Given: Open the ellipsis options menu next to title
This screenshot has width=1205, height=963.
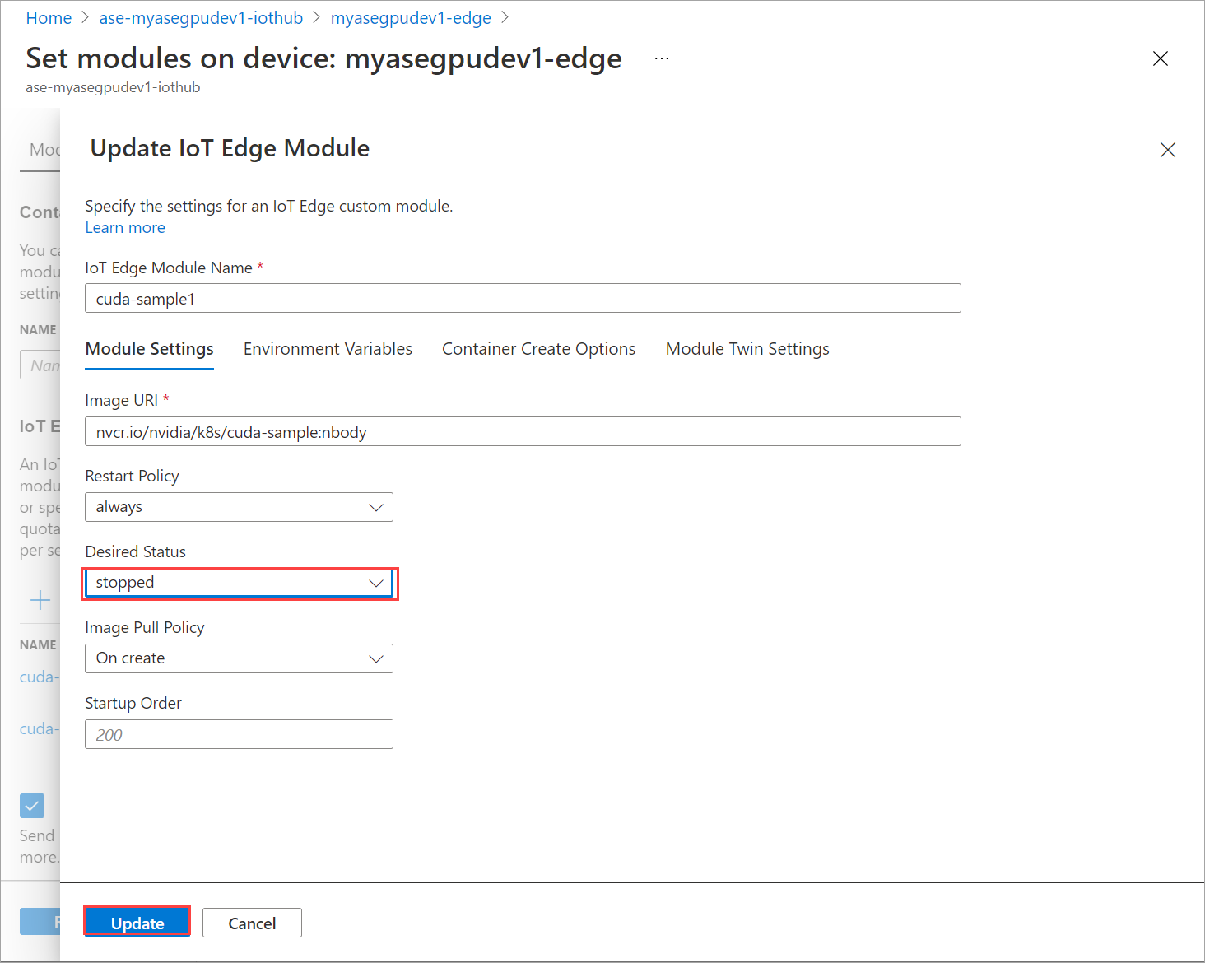Looking at the screenshot, I should click(661, 58).
